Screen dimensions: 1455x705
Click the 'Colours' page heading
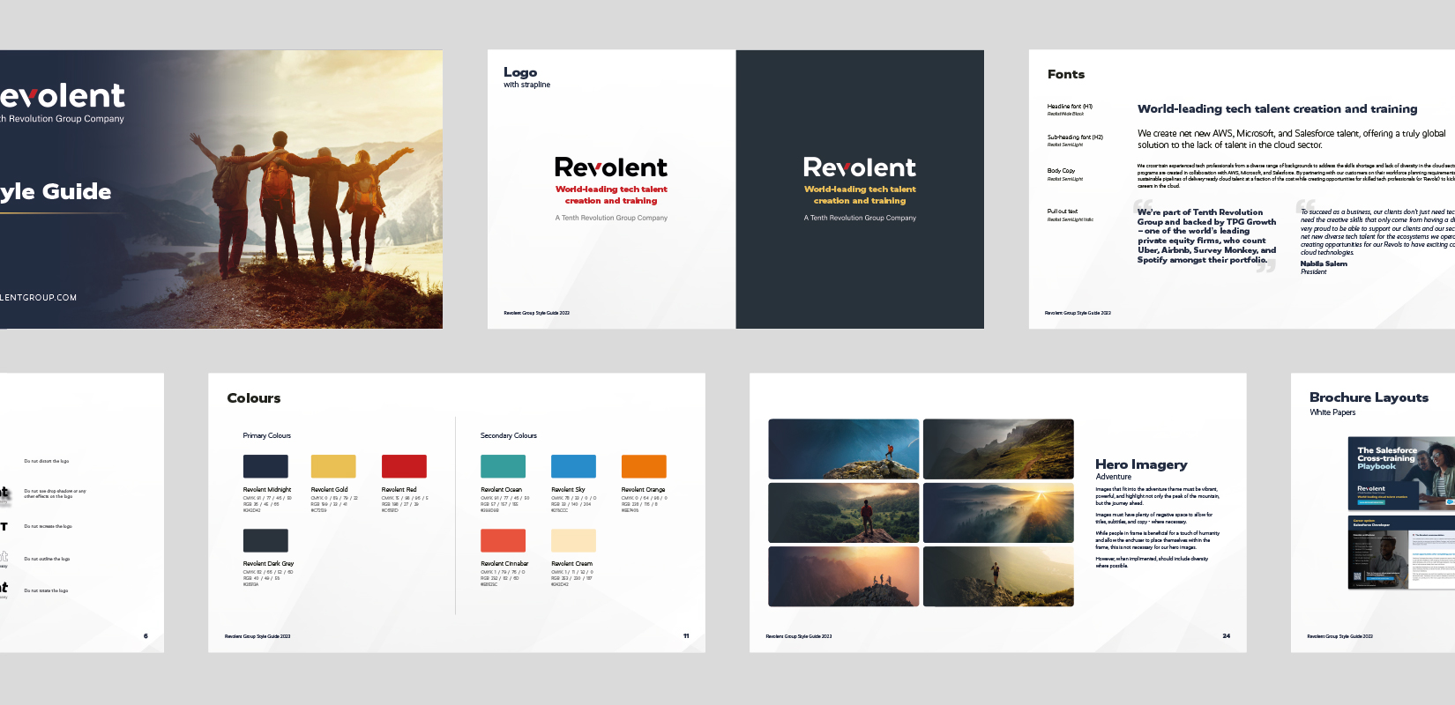[x=254, y=398]
